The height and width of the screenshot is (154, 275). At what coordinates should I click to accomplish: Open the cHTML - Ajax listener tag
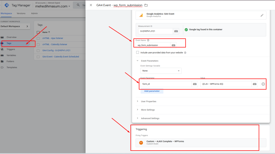tap(53, 38)
